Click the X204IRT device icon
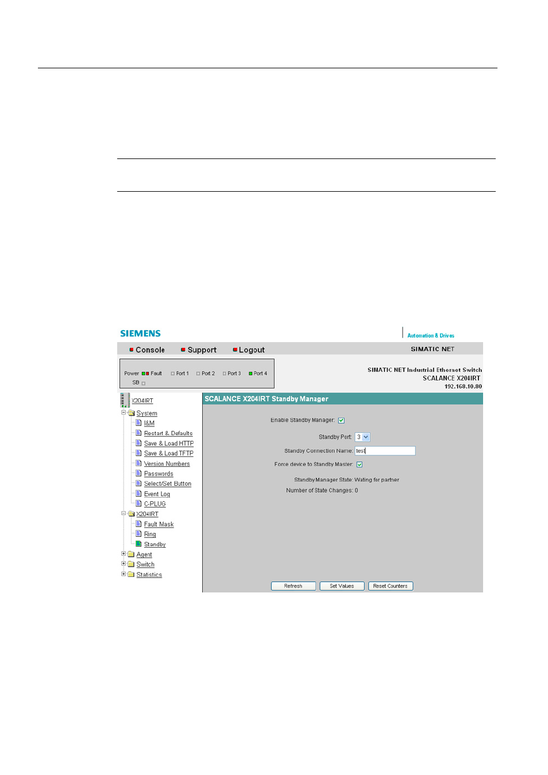This screenshot has height=775, width=548. (124, 400)
